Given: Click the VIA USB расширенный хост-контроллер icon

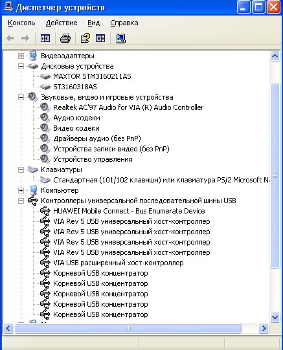Looking at the screenshot, I should (45, 263).
